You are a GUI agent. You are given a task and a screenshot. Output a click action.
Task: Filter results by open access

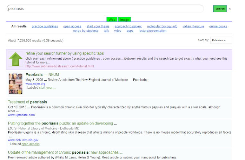pyautogui.click(x=72, y=26)
